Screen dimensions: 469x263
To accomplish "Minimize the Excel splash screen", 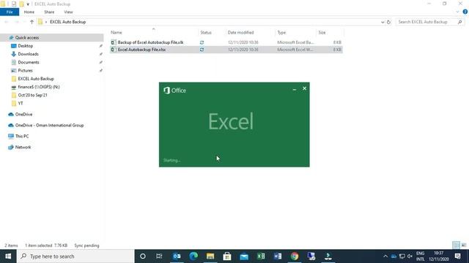I will pyautogui.click(x=295, y=89).
